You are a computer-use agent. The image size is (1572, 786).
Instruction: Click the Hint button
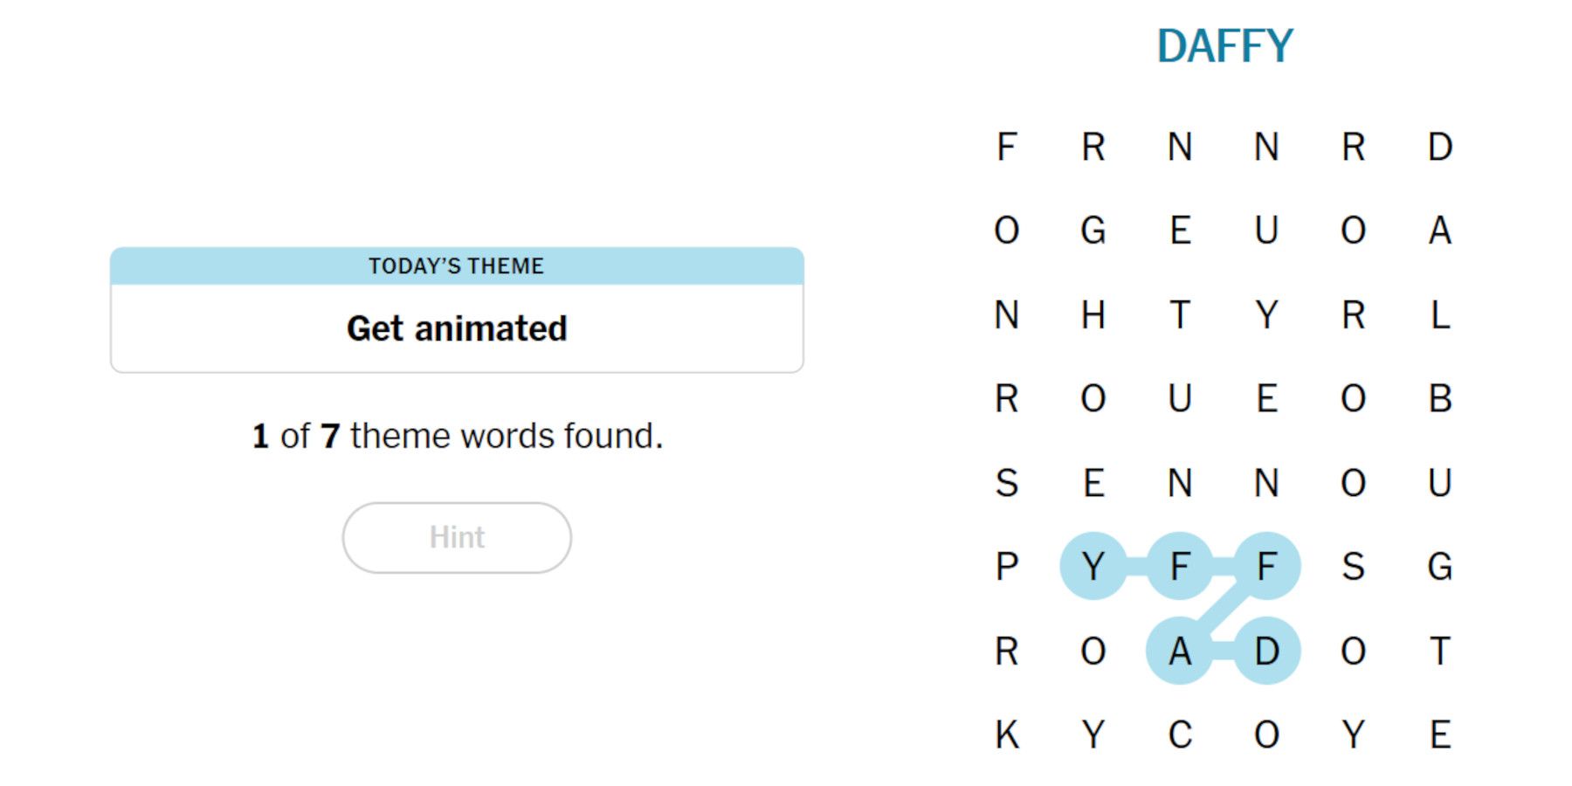click(x=457, y=537)
